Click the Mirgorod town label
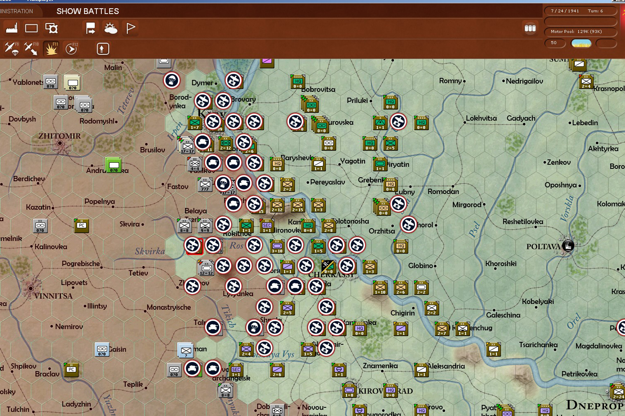Image resolution: width=625 pixels, height=416 pixels. [467, 205]
